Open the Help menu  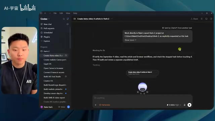[x=75, y=13]
